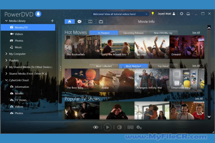This screenshot has width=215, height=143.
Task: Click See All for Popular TV Shows
Action: coord(199,98)
